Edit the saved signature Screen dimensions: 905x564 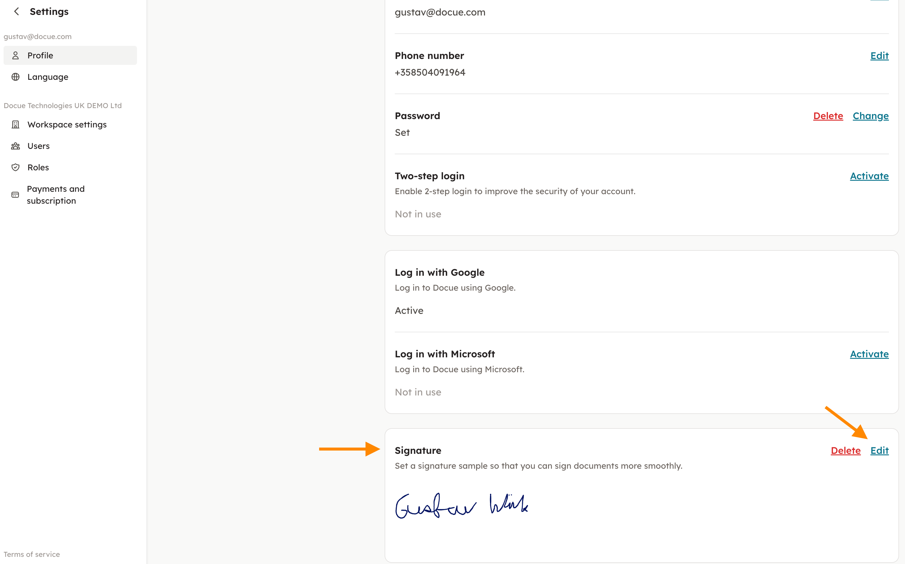click(x=879, y=451)
